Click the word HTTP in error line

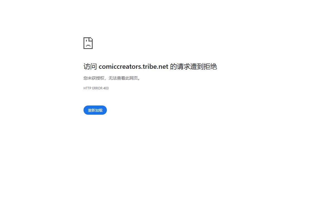click(x=87, y=88)
